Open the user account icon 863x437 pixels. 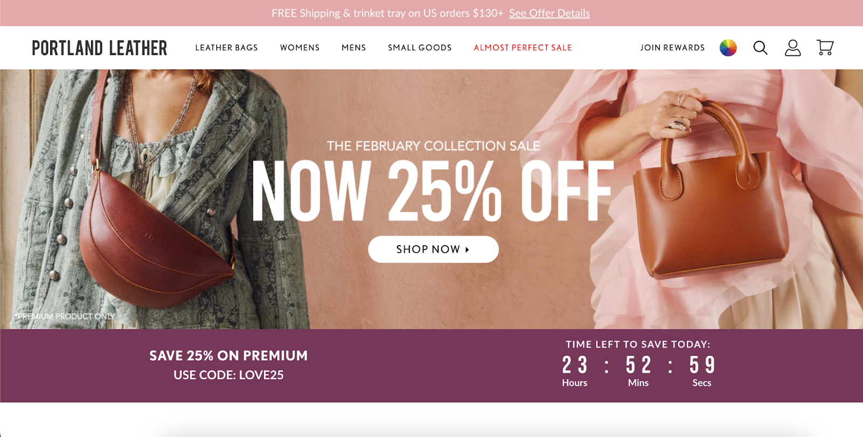(792, 48)
